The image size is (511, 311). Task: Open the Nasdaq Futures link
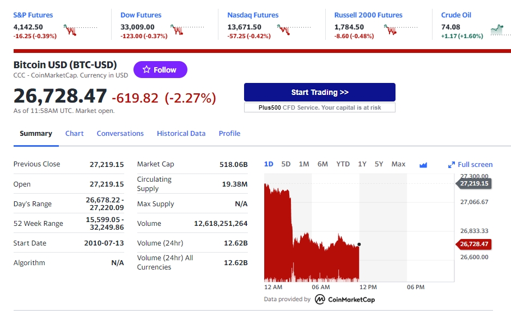coord(253,15)
